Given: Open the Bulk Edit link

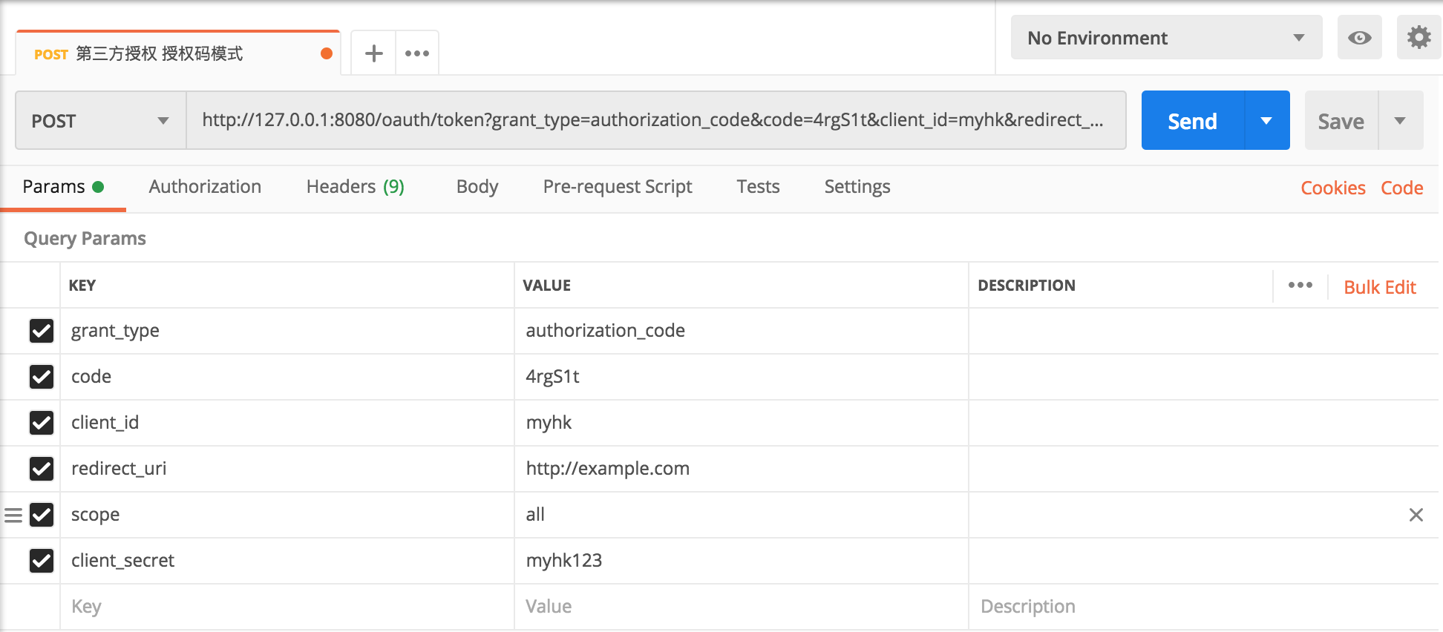Looking at the screenshot, I should tap(1379, 287).
